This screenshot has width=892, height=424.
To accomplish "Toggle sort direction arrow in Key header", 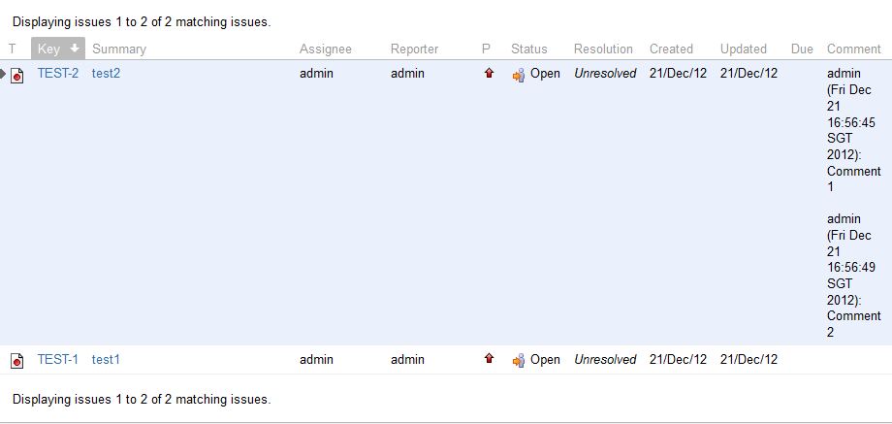I will [x=75, y=49].
